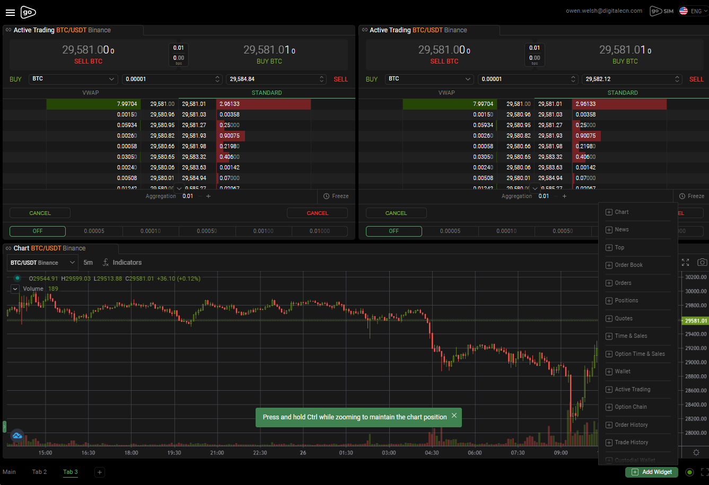The image size is (709, 485).
Task: Open BTC/USDT Binance symbol dropdown in chart
Action: click(x=43, y=263)
